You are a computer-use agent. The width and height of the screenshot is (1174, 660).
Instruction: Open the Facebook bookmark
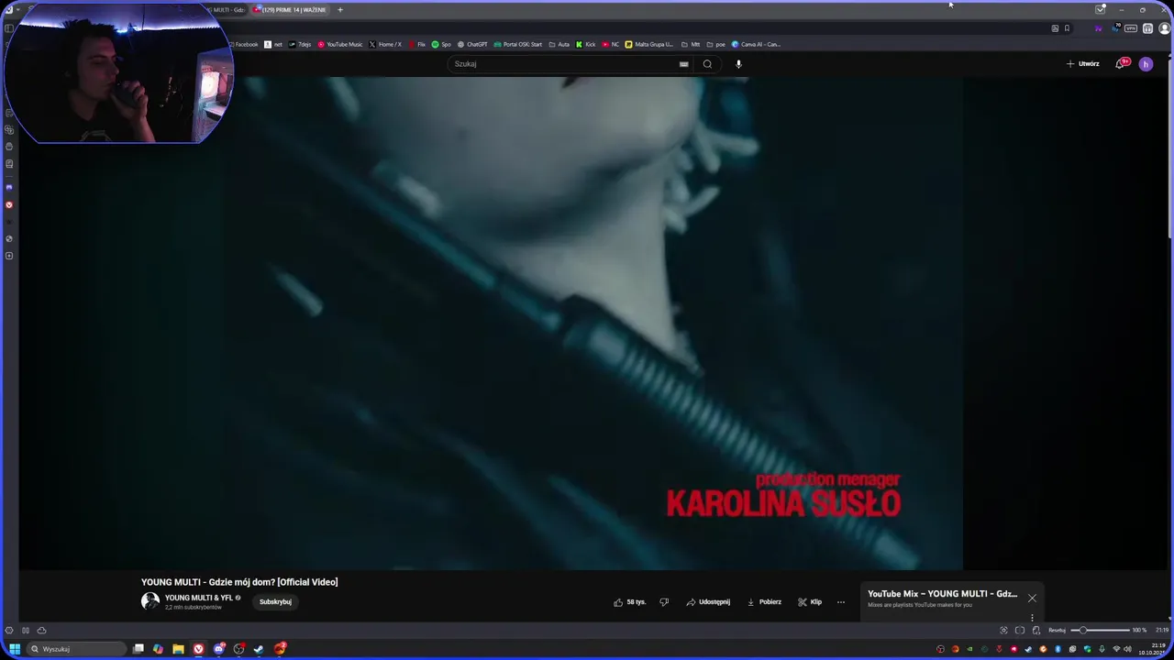pos(242,44)
